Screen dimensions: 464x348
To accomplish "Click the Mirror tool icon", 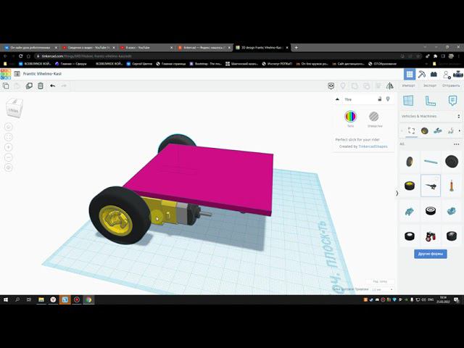I will click(x=390, y=86).
